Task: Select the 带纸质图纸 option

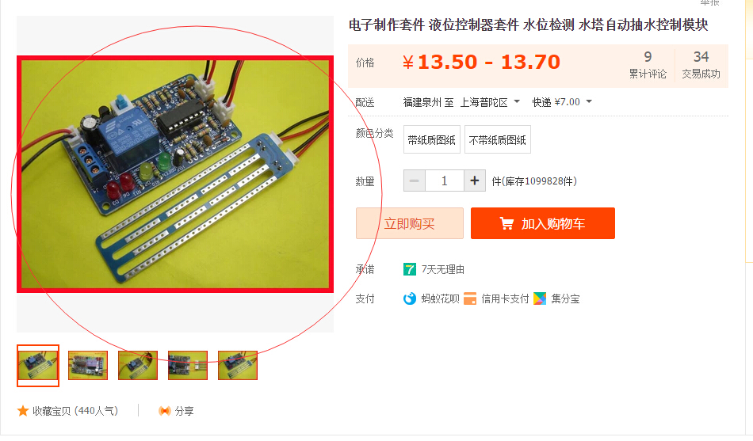Action: pyautogui.click(x=432, y=139)
